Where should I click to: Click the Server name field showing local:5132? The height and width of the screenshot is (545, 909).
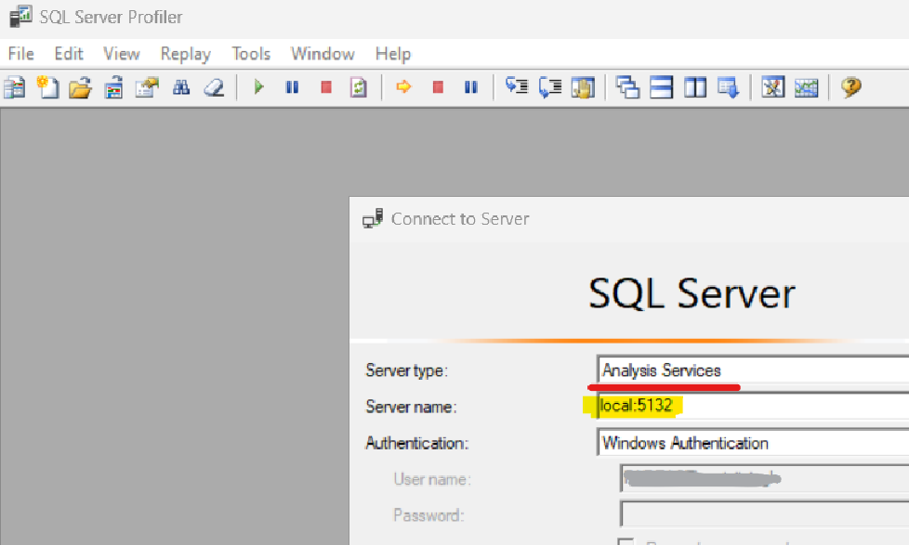pyautogui.click(x=753, y=406)
